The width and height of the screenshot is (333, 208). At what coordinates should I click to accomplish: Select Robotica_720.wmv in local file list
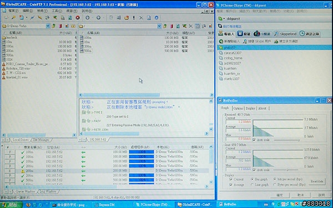point(18,68)
